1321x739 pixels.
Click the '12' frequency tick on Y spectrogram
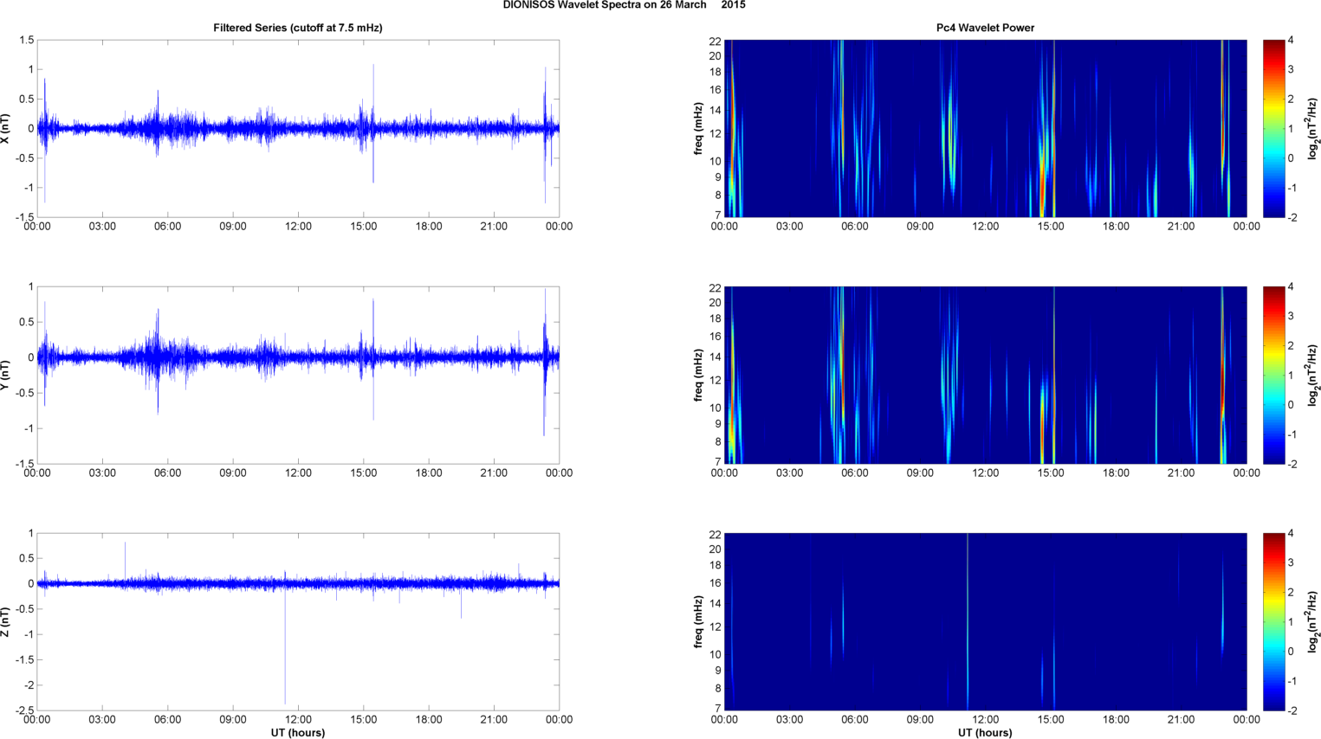pyautogui.click(x=716, y=381)
